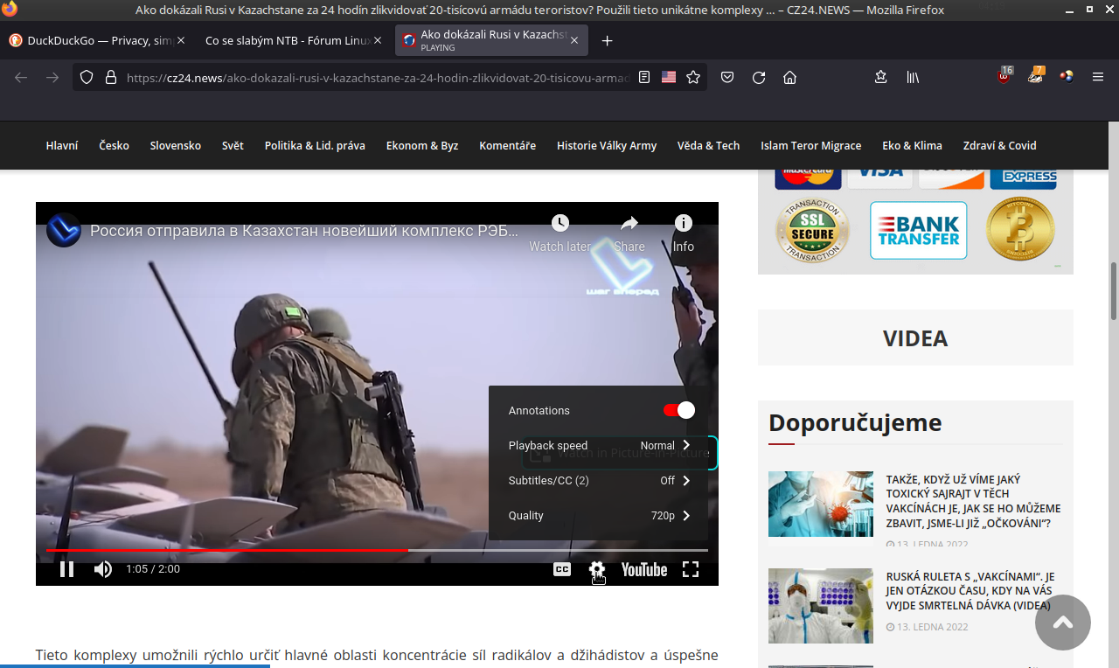
Task: Open video settings gear icon
Action: pos(597,569)
